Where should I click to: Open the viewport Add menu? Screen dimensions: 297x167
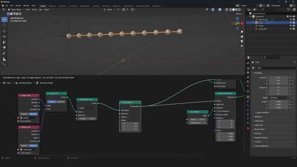pyautogui.click(x=40, y=9)
